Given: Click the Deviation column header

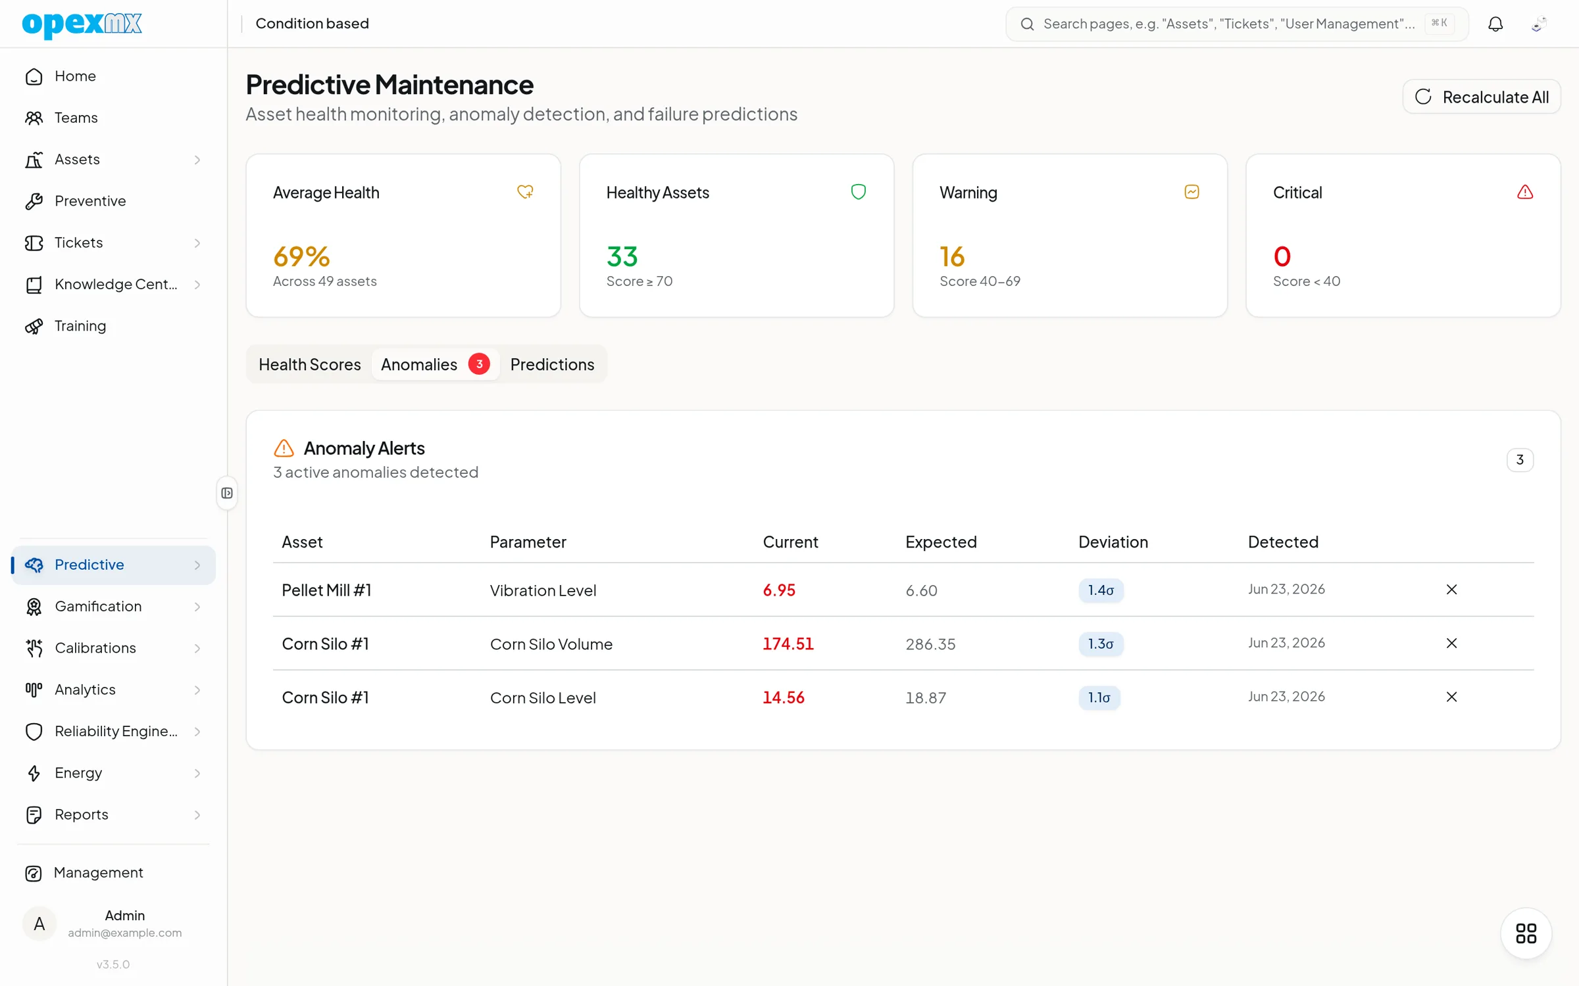Looking at the screenshot, I should (1113, 542).
